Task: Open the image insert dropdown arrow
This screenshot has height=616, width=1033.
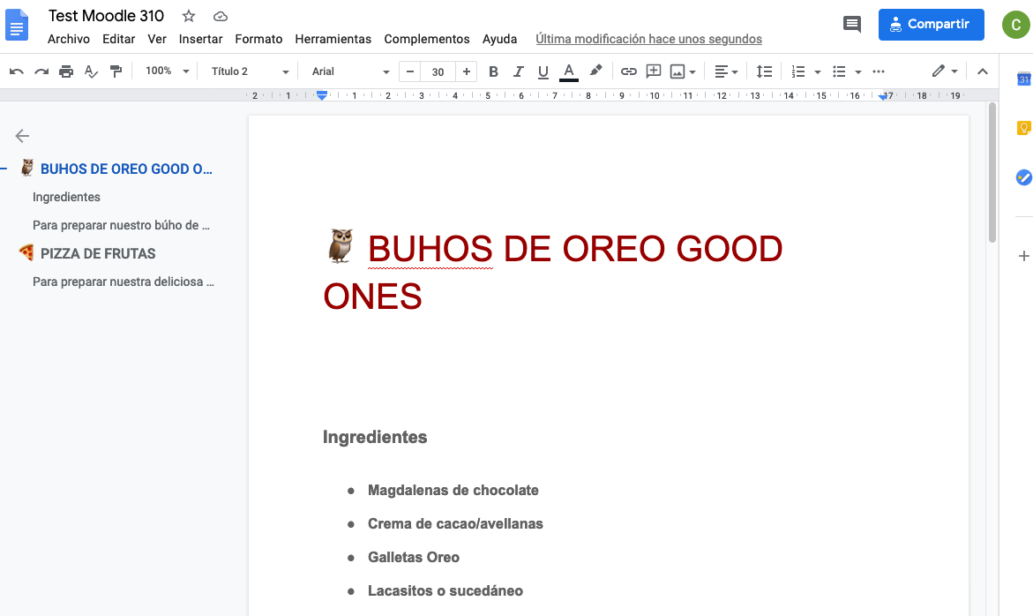Action: pyautogui.click(x=692, y=71)
